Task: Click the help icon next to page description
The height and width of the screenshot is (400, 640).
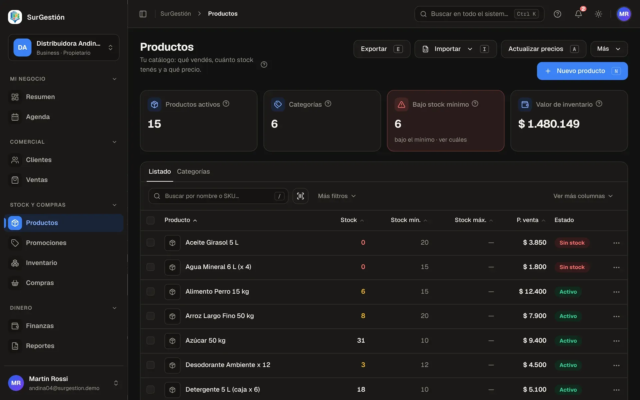Action: (264, 65)
